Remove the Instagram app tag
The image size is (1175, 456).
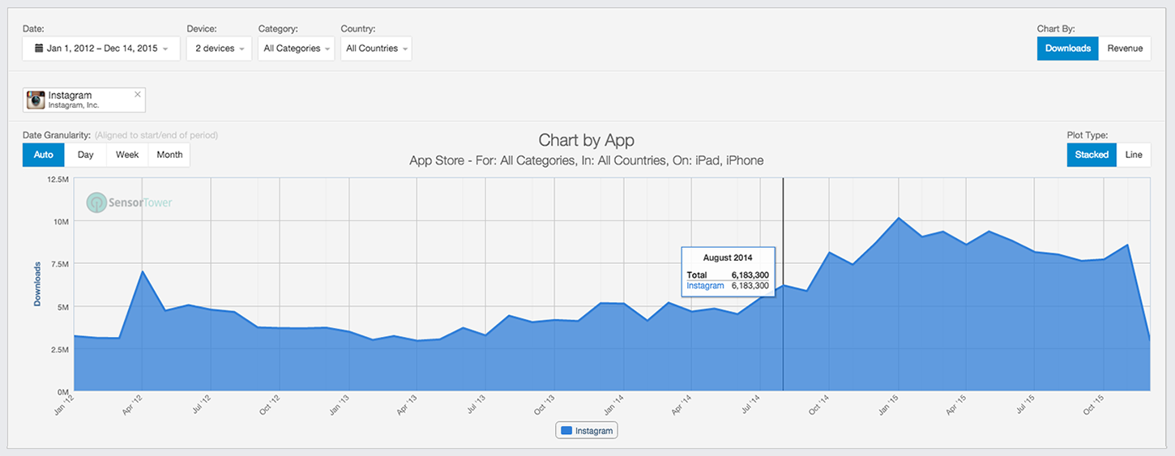coord(138,95)
